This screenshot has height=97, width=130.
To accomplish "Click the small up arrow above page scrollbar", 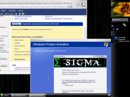I will [85, 17].
